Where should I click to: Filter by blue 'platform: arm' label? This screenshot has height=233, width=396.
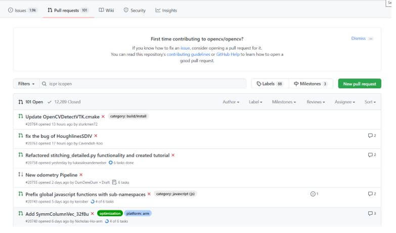point(138,214)
